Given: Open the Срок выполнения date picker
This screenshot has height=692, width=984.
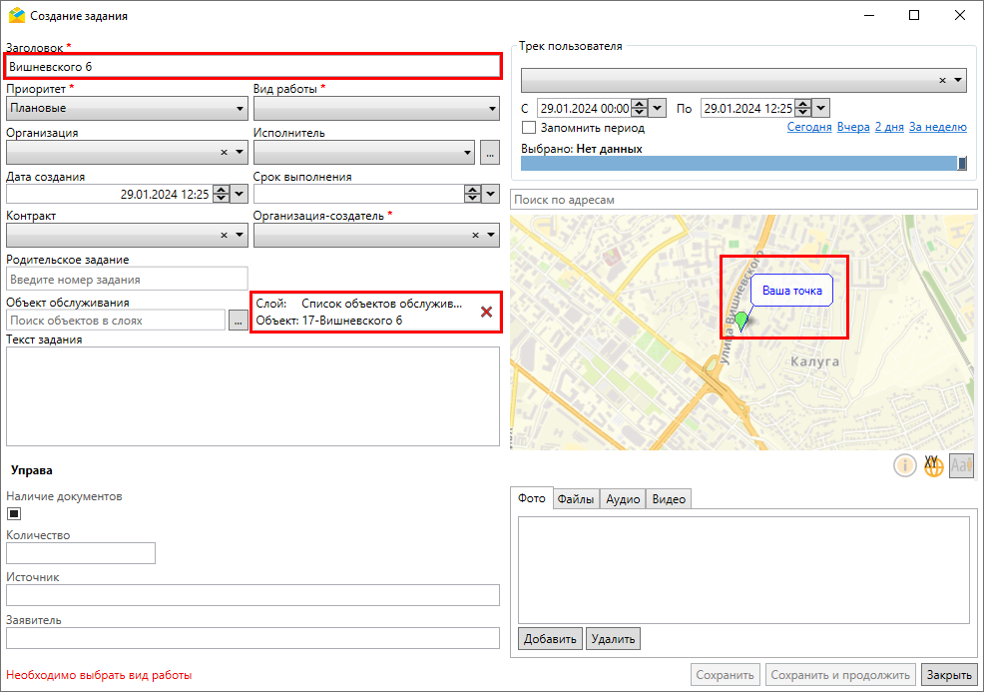Looking at the screenshot, I should pyautogui.click(x=490, y=195).
